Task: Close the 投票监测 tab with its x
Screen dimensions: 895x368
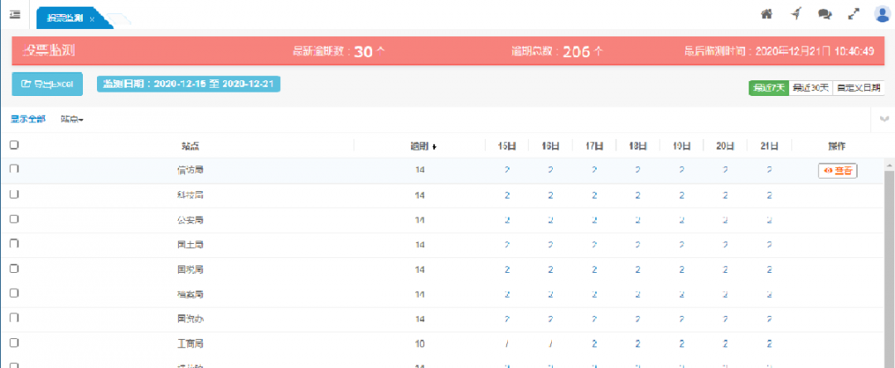Action: [x=92, y=18]
